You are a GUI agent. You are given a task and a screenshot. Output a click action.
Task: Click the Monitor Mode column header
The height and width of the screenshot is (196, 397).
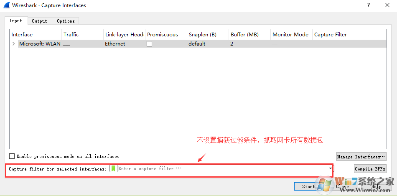point(291,35)
